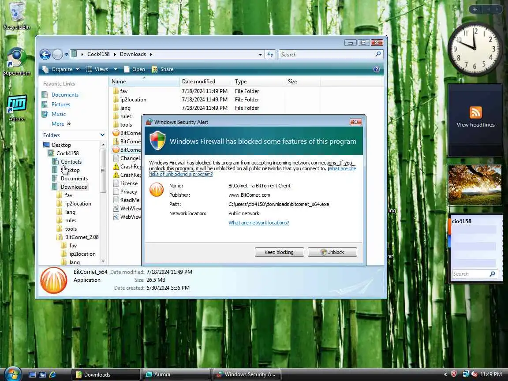The height and width of the screenshot is (381, 508).
Task: Open the Recycle Bin desktop icon
Action: pyautogui.click(x=16, y=15)
